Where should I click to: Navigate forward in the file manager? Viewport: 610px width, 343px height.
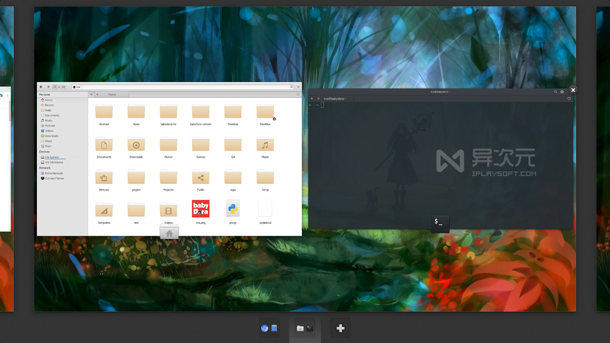coord(48,87)
